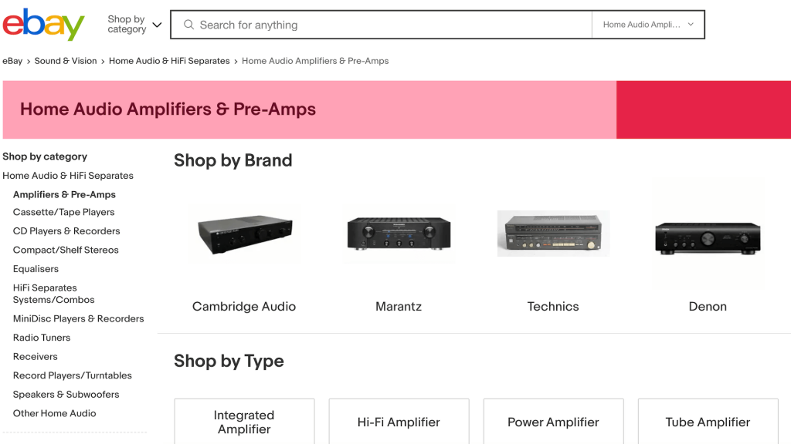The width and height of the screenshot is (791, 444).
Task: Open the Marantz amplifier image
Action: pos(399,234)
